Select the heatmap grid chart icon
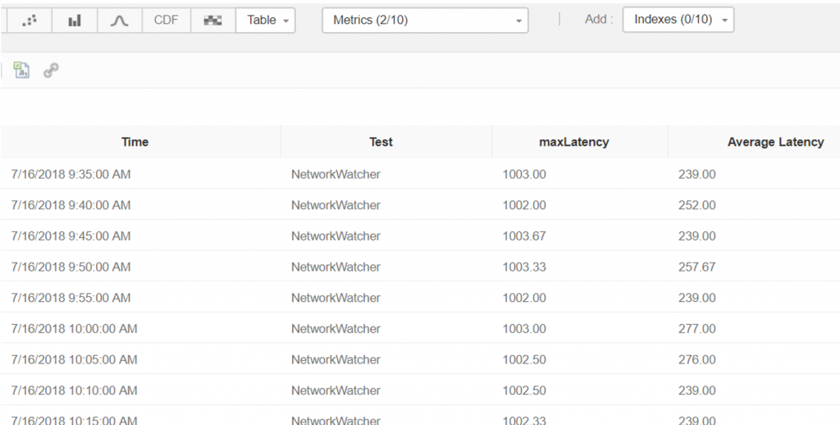The image size is (840, 425). (x=212, y=21)
